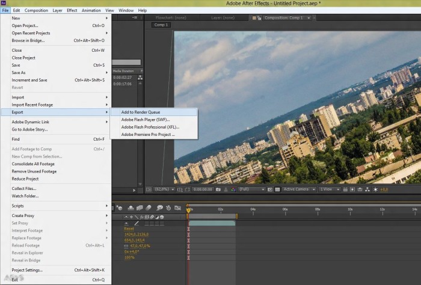The width and height of the screenshot is (421, 285).
Task: Toggle layer Shy switch in layer row
Action: tap(126, 223)
